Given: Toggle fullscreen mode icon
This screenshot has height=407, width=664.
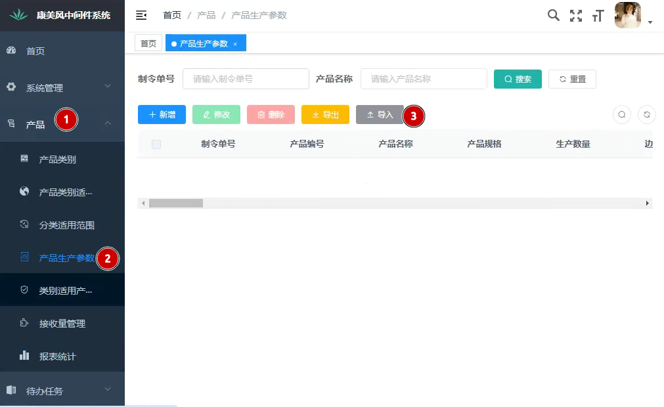Looking at the screenshot, I should 576,16.
